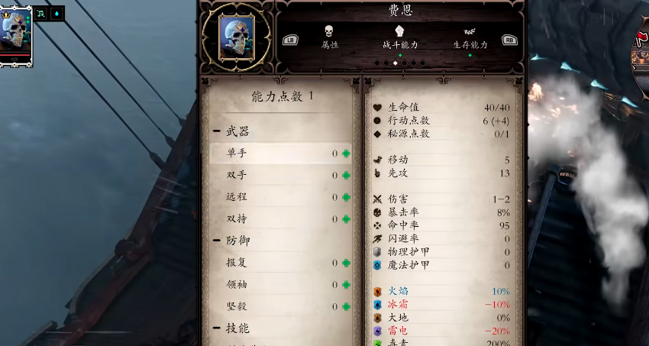Image resolution: width=649 pixels, height=346 pixels.
Task: Click the green status effect icon beside portrait
Action: click(x=40, y=14)
